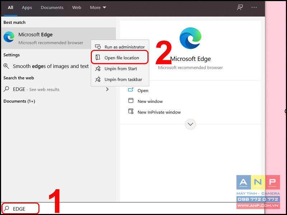Viewport: 287px width, 215px height.
Task: Click the Open file location folder icon
Action: [x=98, y=57]
